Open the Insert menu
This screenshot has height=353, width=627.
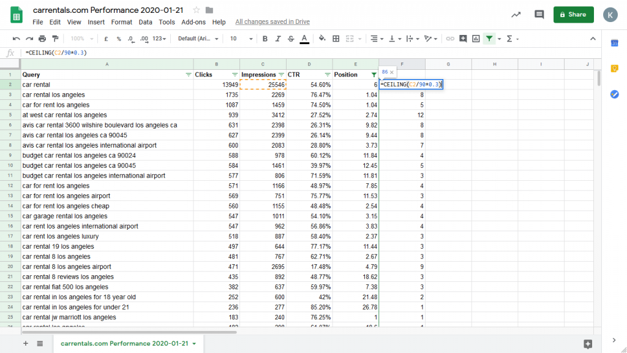tap(96, 22)
